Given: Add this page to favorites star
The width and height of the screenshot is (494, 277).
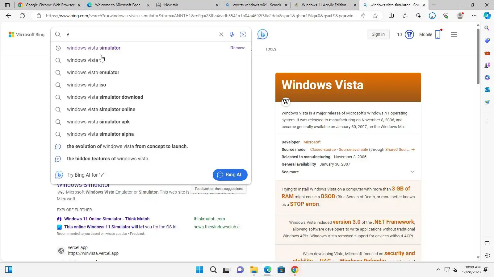Looking at the screenshot, I should click(375, 16).
